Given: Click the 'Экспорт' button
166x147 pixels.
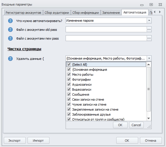Looking at the screenshot, I should [15, 141].
